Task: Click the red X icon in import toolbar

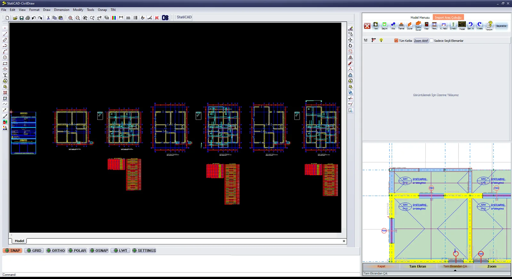Action: 367,26
